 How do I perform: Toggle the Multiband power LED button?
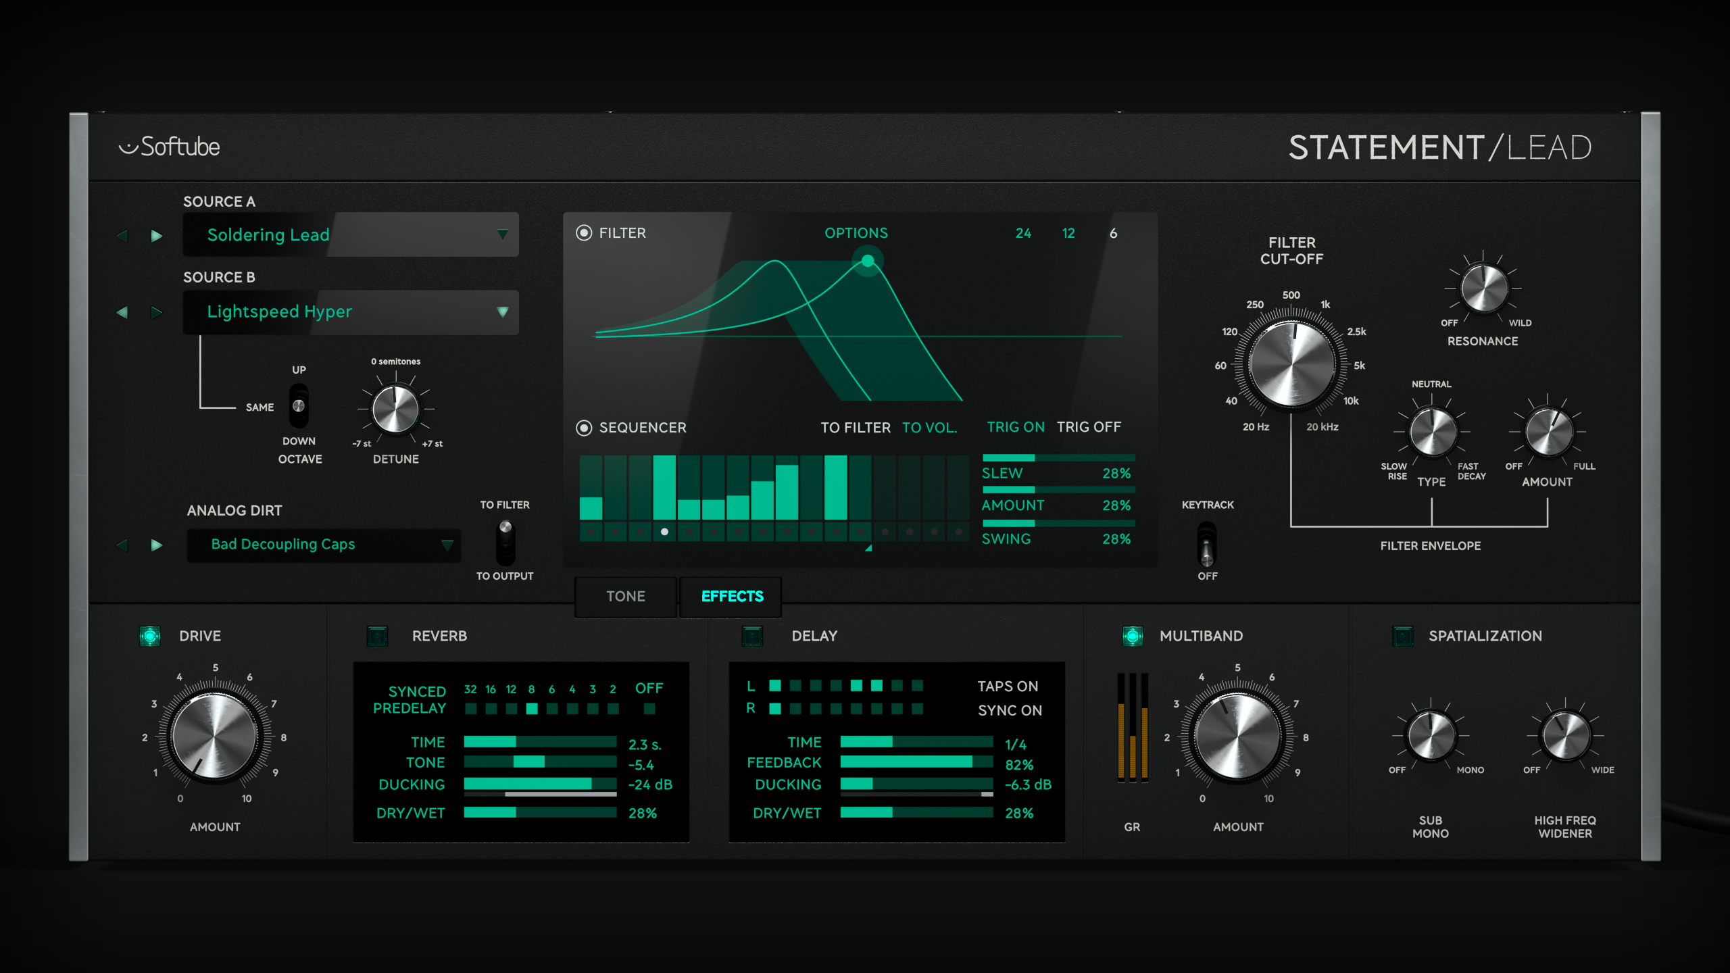(1133, 636)
